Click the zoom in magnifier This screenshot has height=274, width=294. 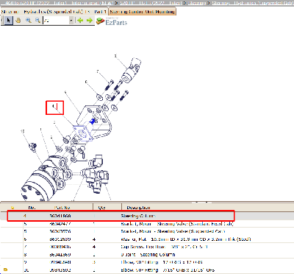28,21
